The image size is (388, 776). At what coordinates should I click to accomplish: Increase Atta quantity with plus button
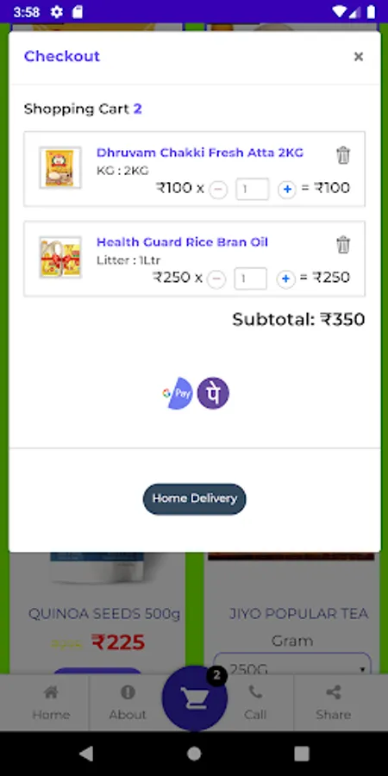tap(287, 190)
